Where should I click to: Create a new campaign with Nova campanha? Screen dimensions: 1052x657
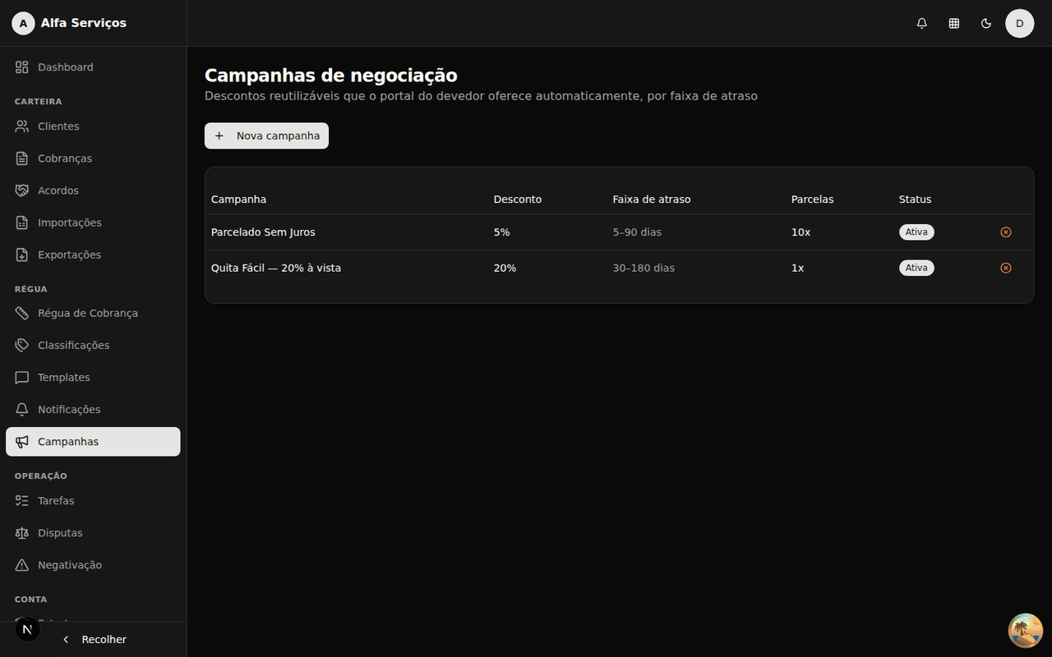[x=266, y=136]
